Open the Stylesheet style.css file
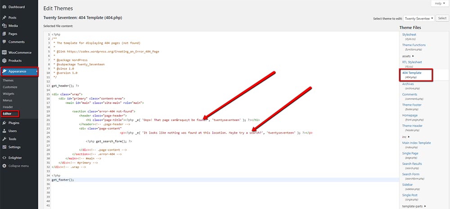 click(x=409, y=35)
